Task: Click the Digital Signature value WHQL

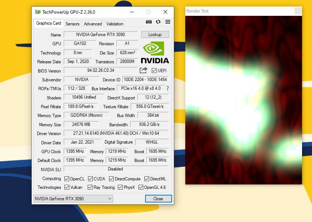Action: 152,142
